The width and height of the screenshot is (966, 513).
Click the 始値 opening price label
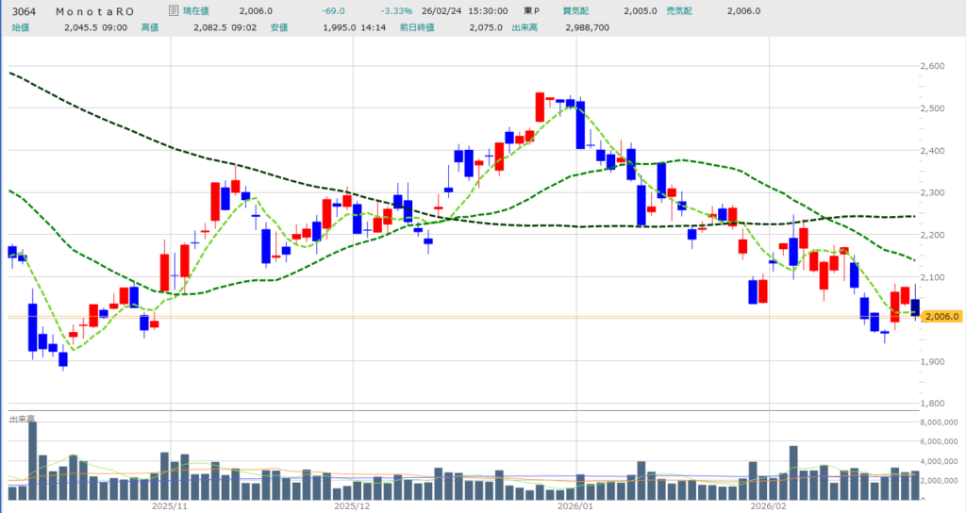point(18,27)
